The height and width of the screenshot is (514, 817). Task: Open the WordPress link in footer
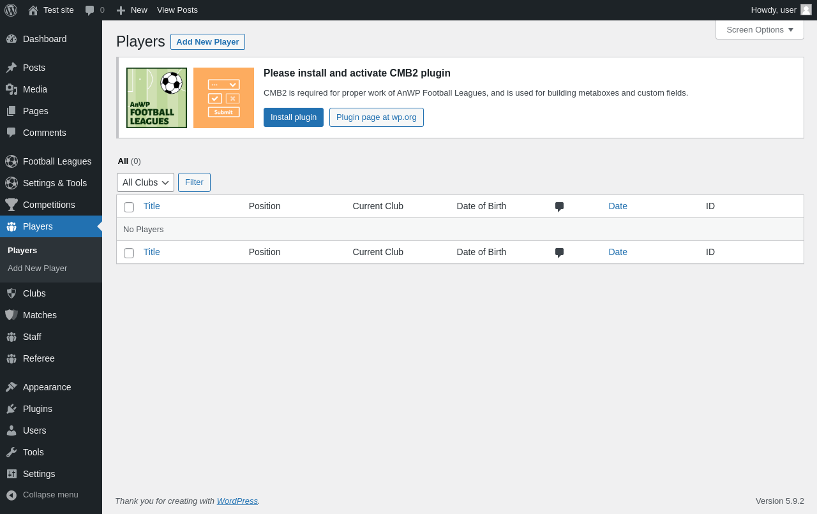pyautogui.click(x=237, y=501)
